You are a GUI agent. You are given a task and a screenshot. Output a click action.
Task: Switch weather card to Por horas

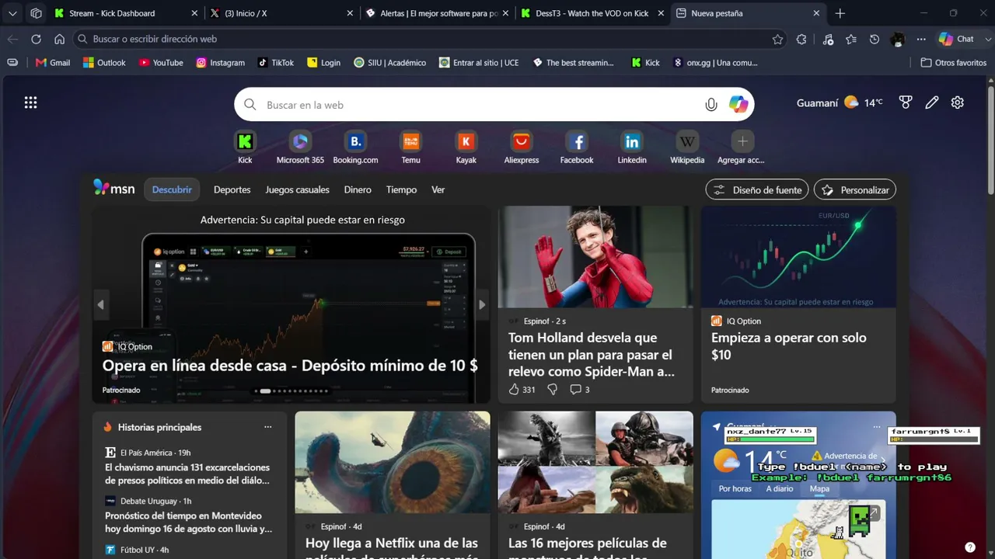735,489
